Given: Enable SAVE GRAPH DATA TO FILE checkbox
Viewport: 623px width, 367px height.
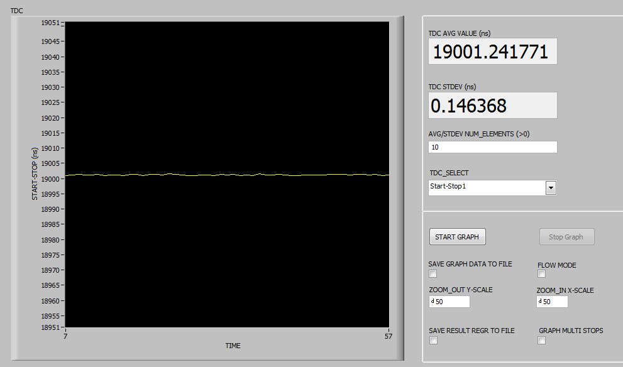Looking at the screenshot, I should [433, 273].
